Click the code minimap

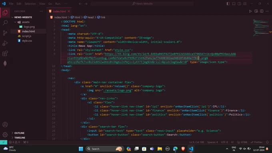[x=261, y=28]
